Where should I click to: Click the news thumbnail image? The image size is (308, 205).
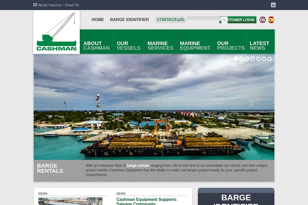[70, 201]
